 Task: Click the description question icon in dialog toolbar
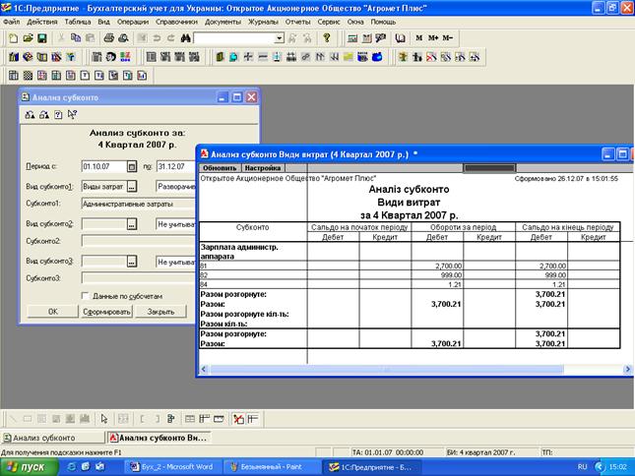coord(58,115)
